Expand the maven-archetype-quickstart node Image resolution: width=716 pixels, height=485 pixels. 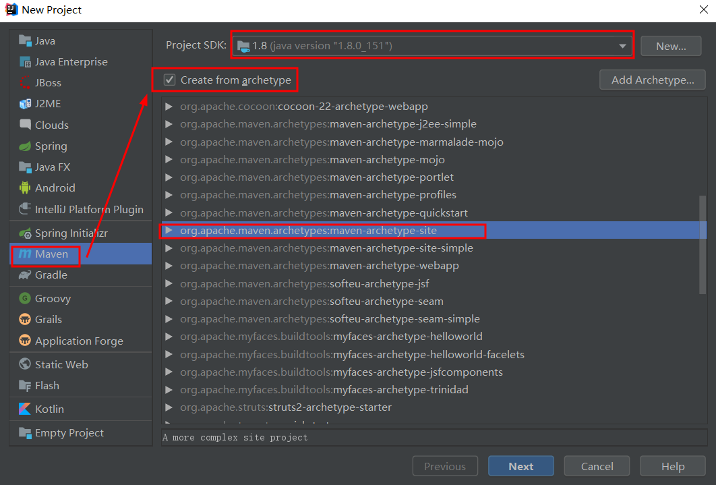[169, 212]
